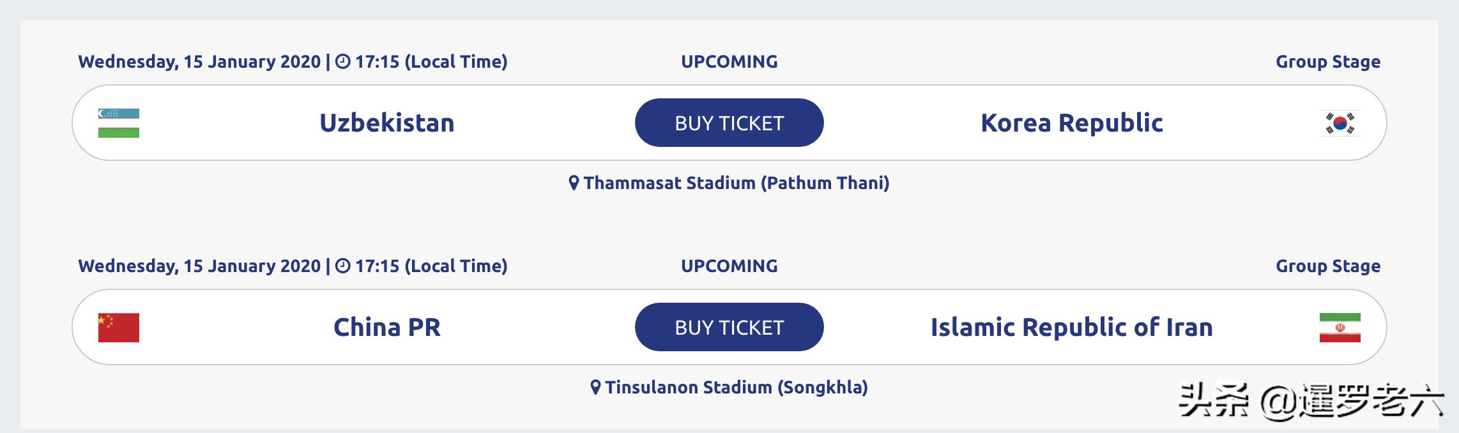Click the China PR flag icon
Image resolution: width=1459 pixels, height=433 pixels.
(x=119, y=328)
